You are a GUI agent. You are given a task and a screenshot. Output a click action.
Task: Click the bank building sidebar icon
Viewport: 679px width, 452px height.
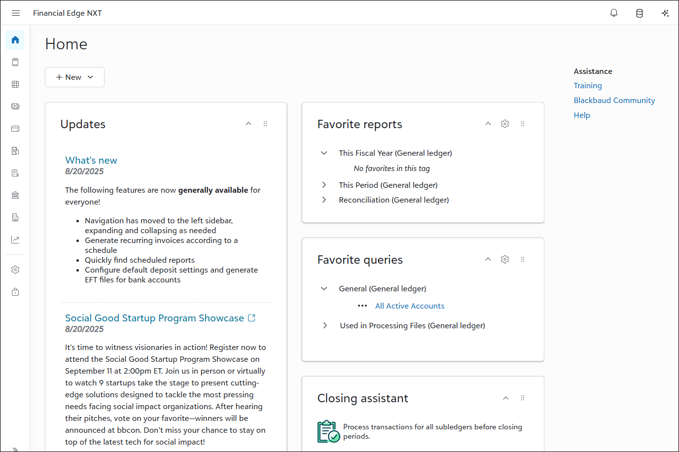(x=15, y=195)
